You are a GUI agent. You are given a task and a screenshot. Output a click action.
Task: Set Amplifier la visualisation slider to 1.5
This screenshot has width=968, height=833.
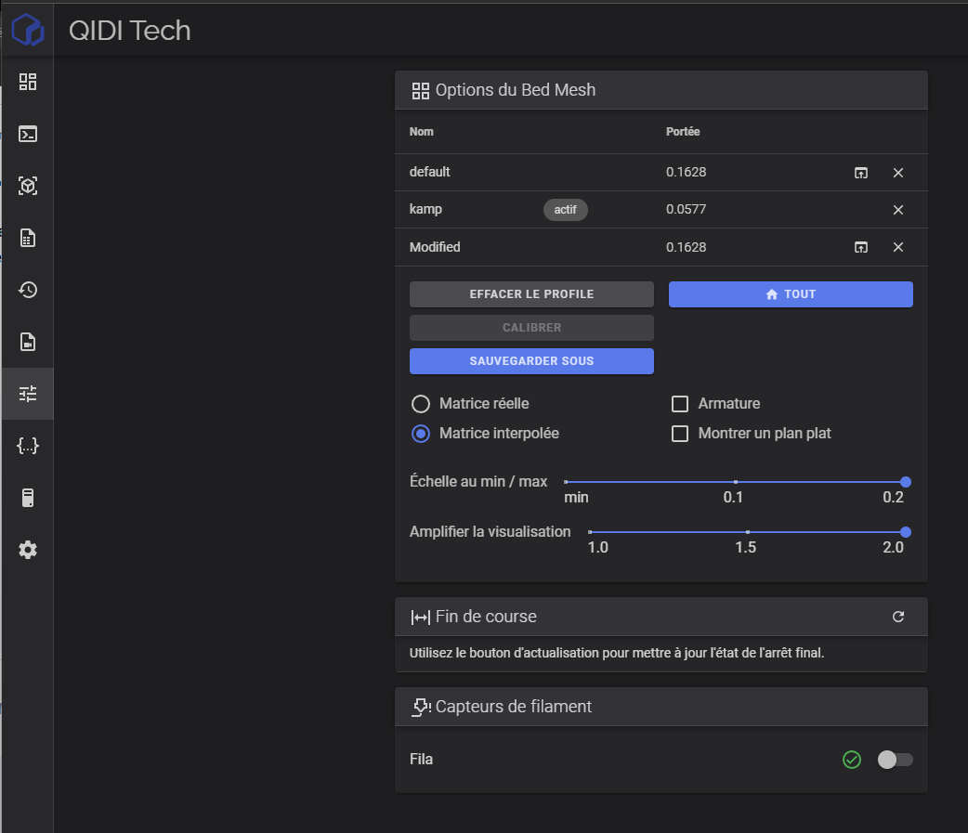pyautogui.click(x=748, y=532)
